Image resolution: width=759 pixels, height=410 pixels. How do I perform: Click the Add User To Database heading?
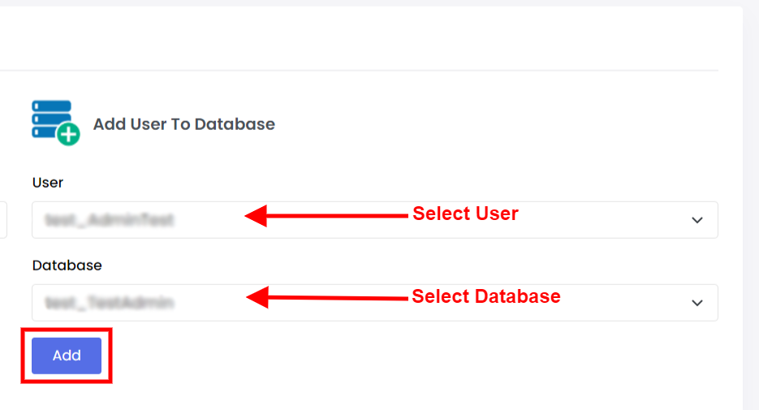183,124
